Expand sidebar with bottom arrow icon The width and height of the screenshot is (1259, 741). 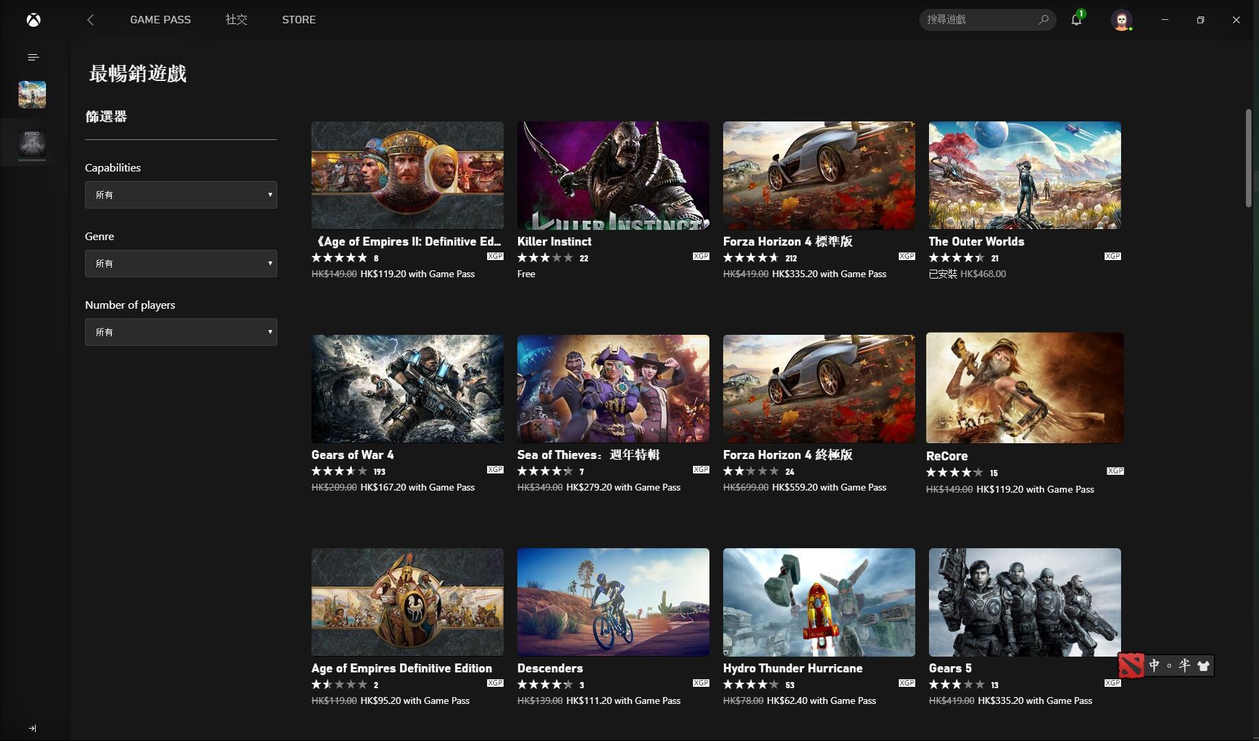point(32,729)
